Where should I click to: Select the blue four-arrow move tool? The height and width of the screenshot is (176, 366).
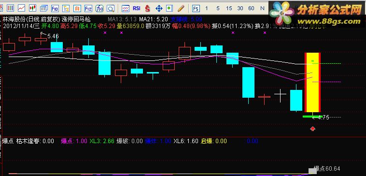tap(159, 9)
